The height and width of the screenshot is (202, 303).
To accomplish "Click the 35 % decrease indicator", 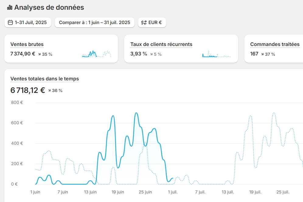I will (45, 54).
